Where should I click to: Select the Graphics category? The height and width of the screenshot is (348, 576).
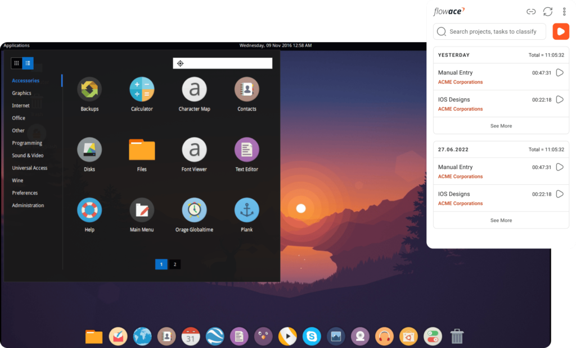[21, 93]
